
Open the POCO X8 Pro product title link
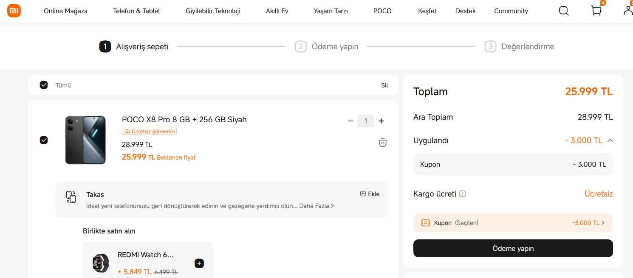184,120
